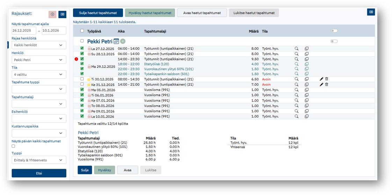View details magnifier for La 27.12.2025 row
392x195 pixels.
pos(297,49)
